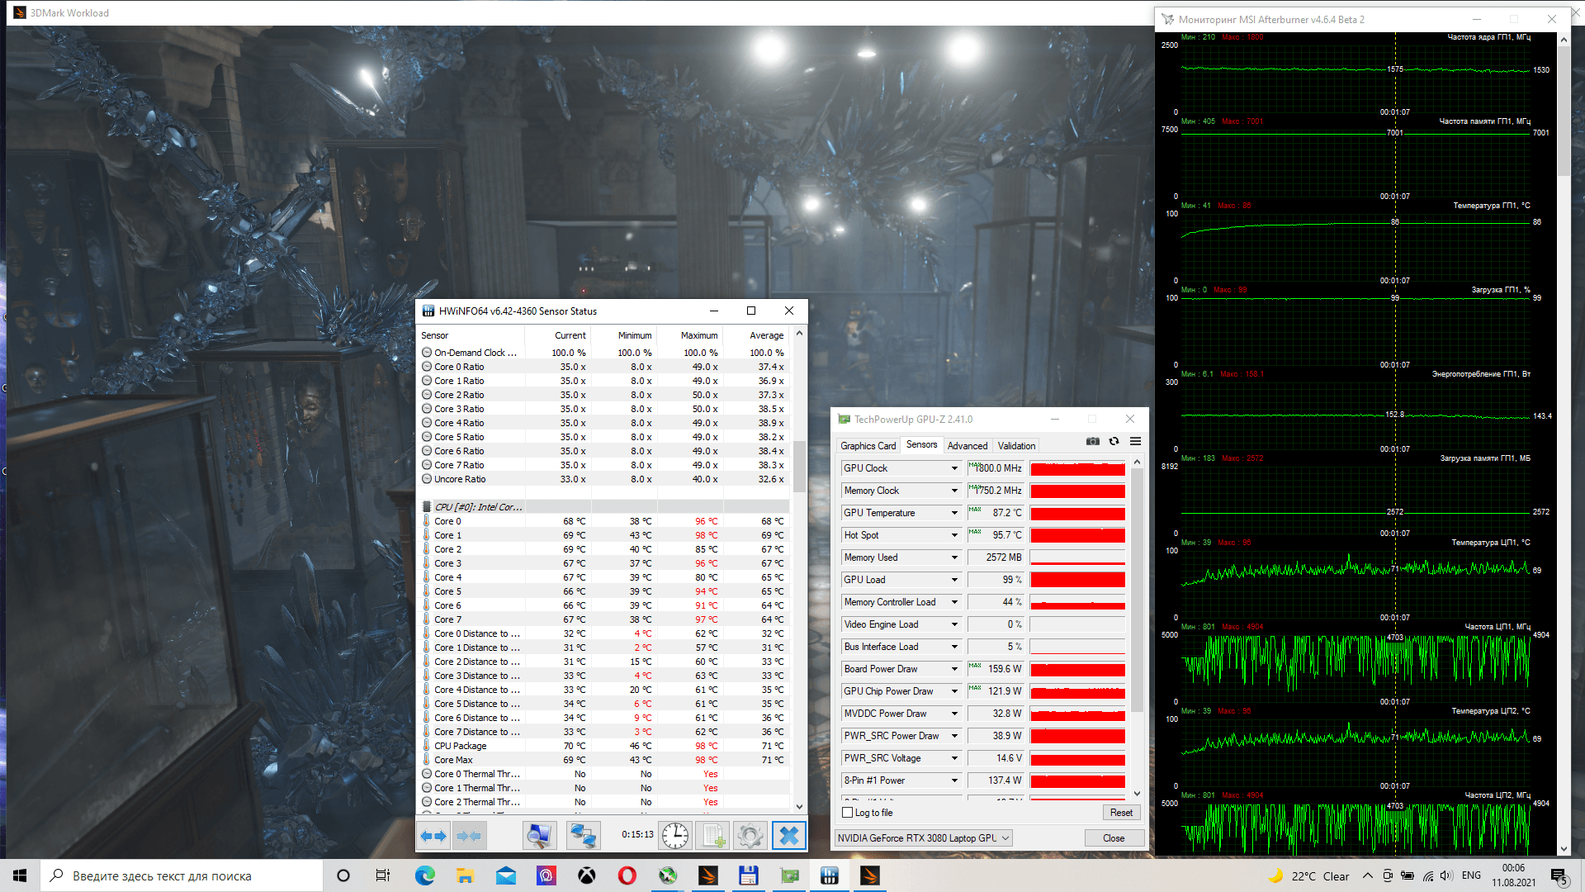Image resolution: width=1585 pixels, height=892 pixels.
Task: Click HWiNFO expand columns arrows button
Action: [x=433, y=836]
